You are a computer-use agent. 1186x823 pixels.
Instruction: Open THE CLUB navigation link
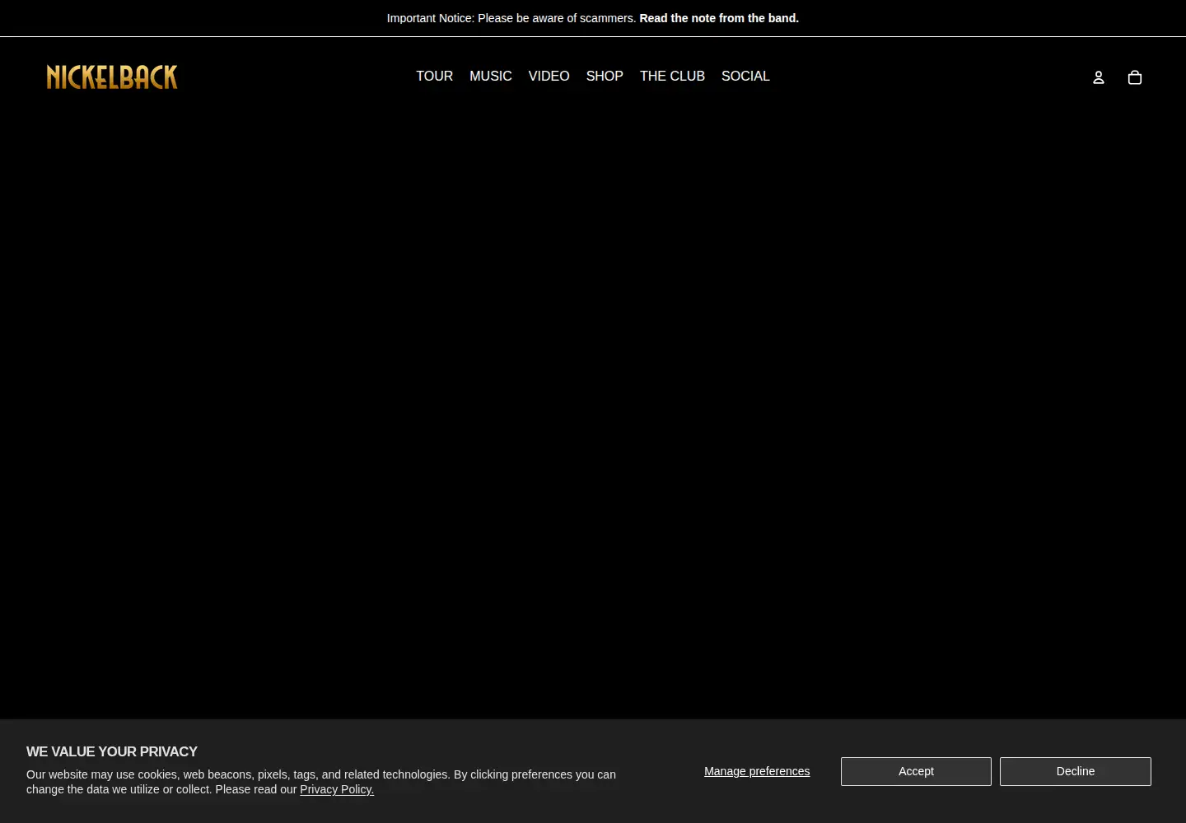(x=672, y=76)
